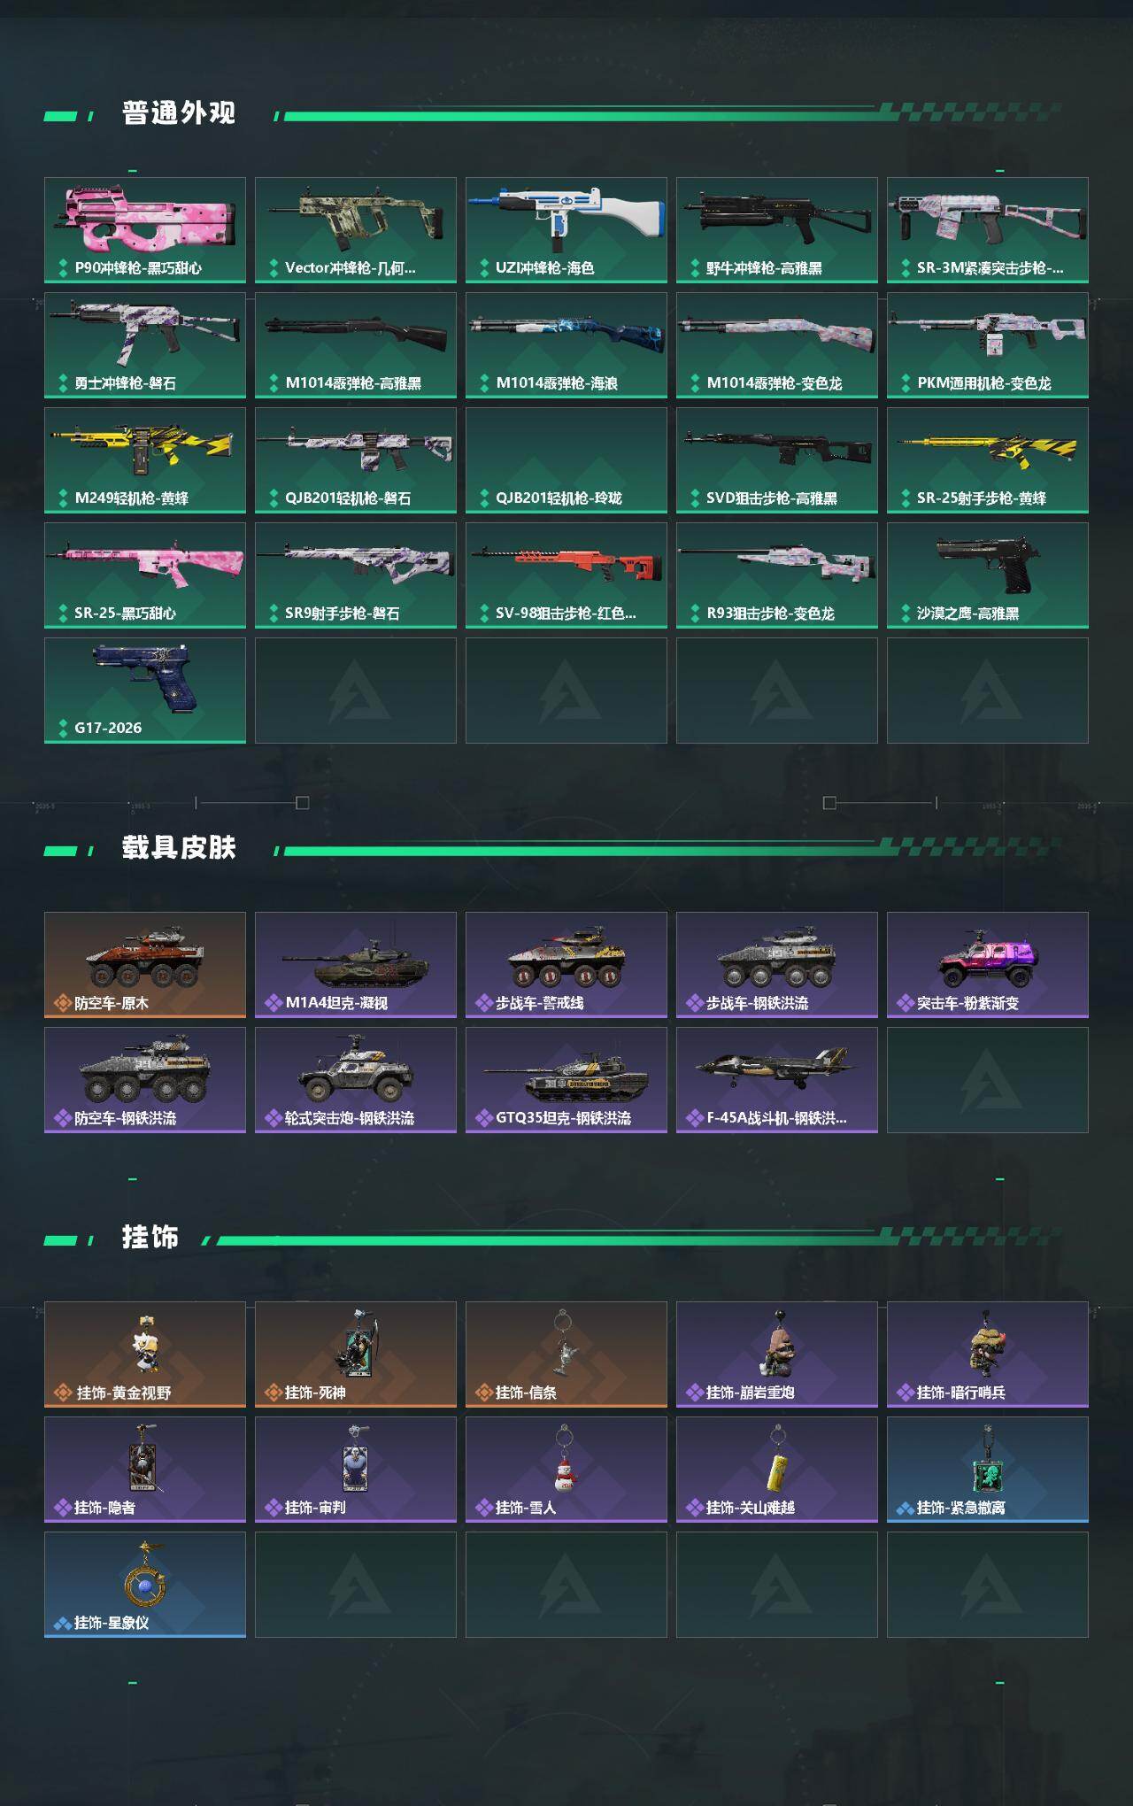Open the F-45A战斗机 fighter jet skin
The height and width of the screenshot is (1806, 1133).
[777, 1080]
